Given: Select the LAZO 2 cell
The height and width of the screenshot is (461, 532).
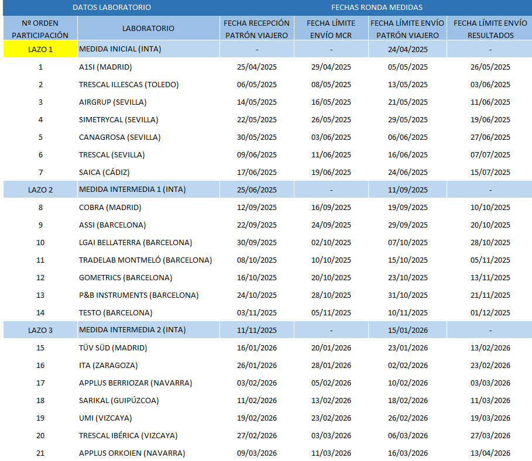Looking at the screenshot, I should pos(40,190).
